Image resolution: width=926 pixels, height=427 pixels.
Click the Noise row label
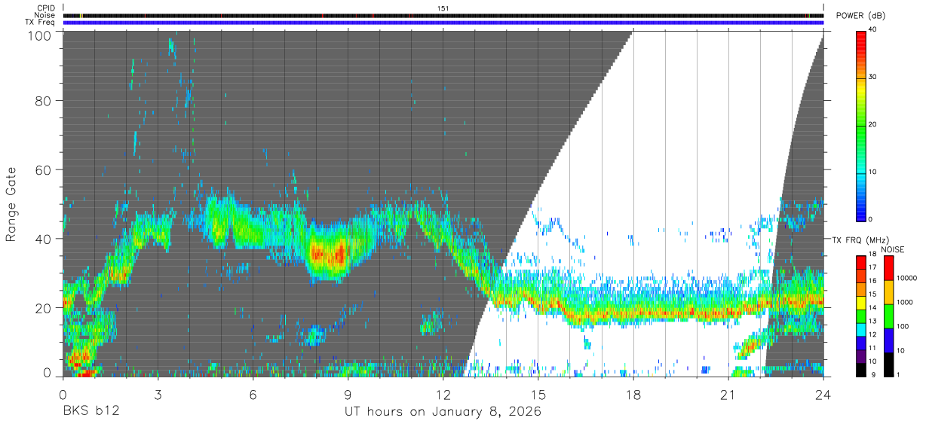pos(44,15)
